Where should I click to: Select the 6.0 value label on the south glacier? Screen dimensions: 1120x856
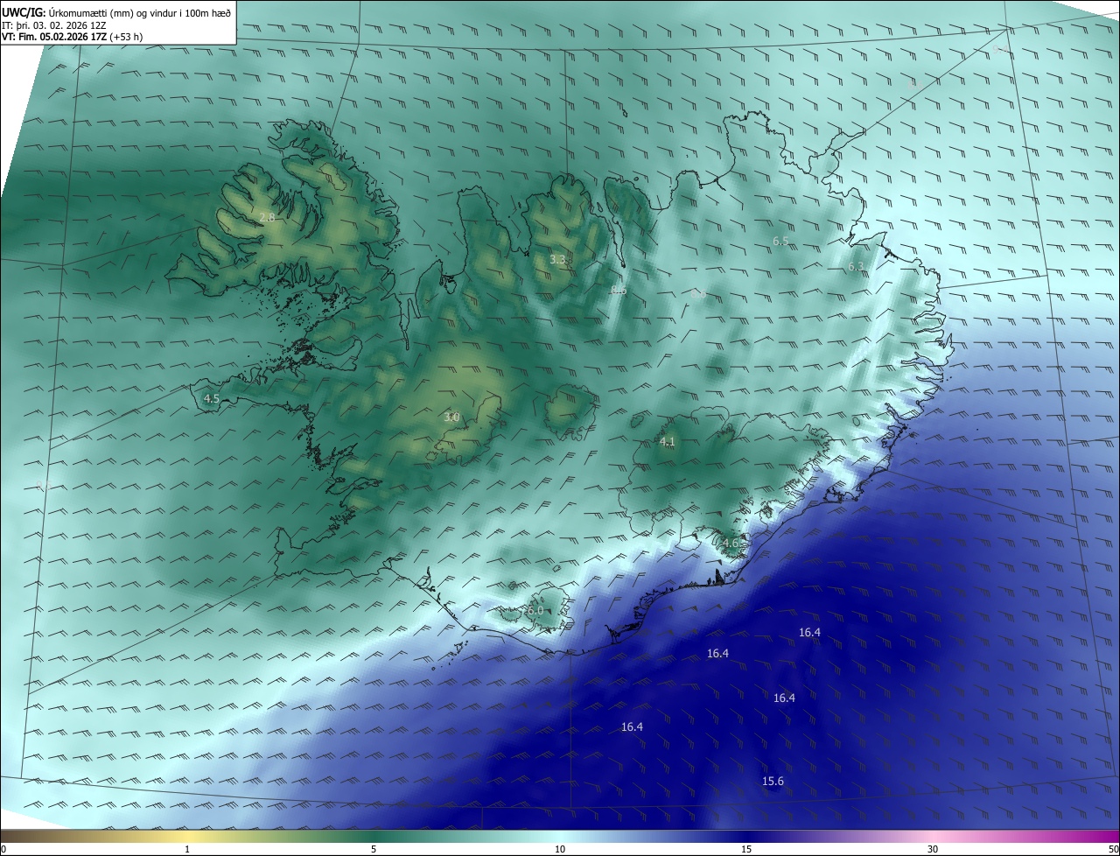pos(535,610)
